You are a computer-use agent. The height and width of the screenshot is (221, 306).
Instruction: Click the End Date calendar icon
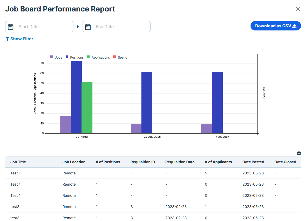tap(88, 27)
